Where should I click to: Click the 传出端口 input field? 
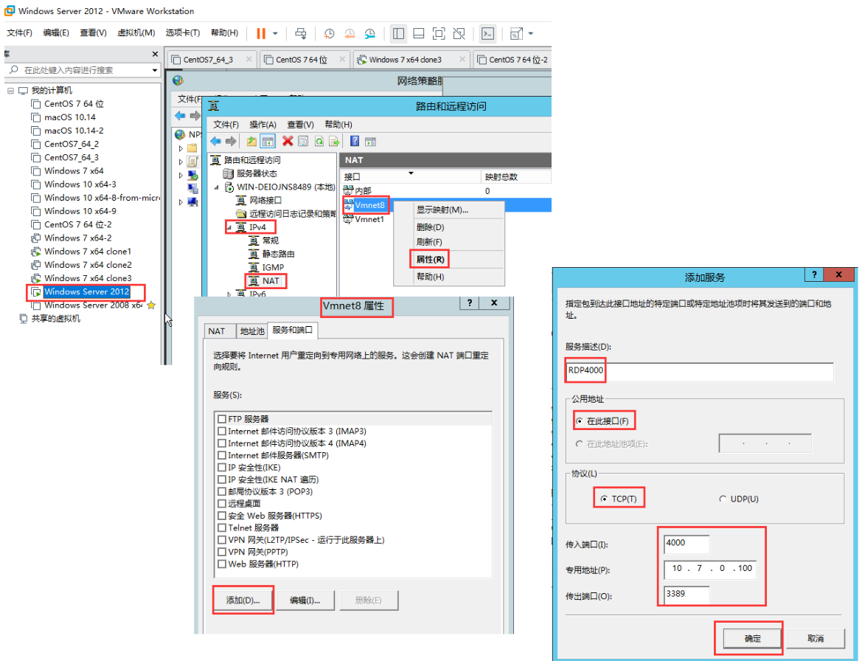click(687, 595)
